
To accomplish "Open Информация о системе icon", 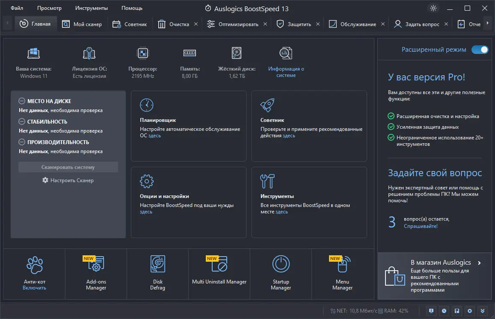I will point(286,53).
